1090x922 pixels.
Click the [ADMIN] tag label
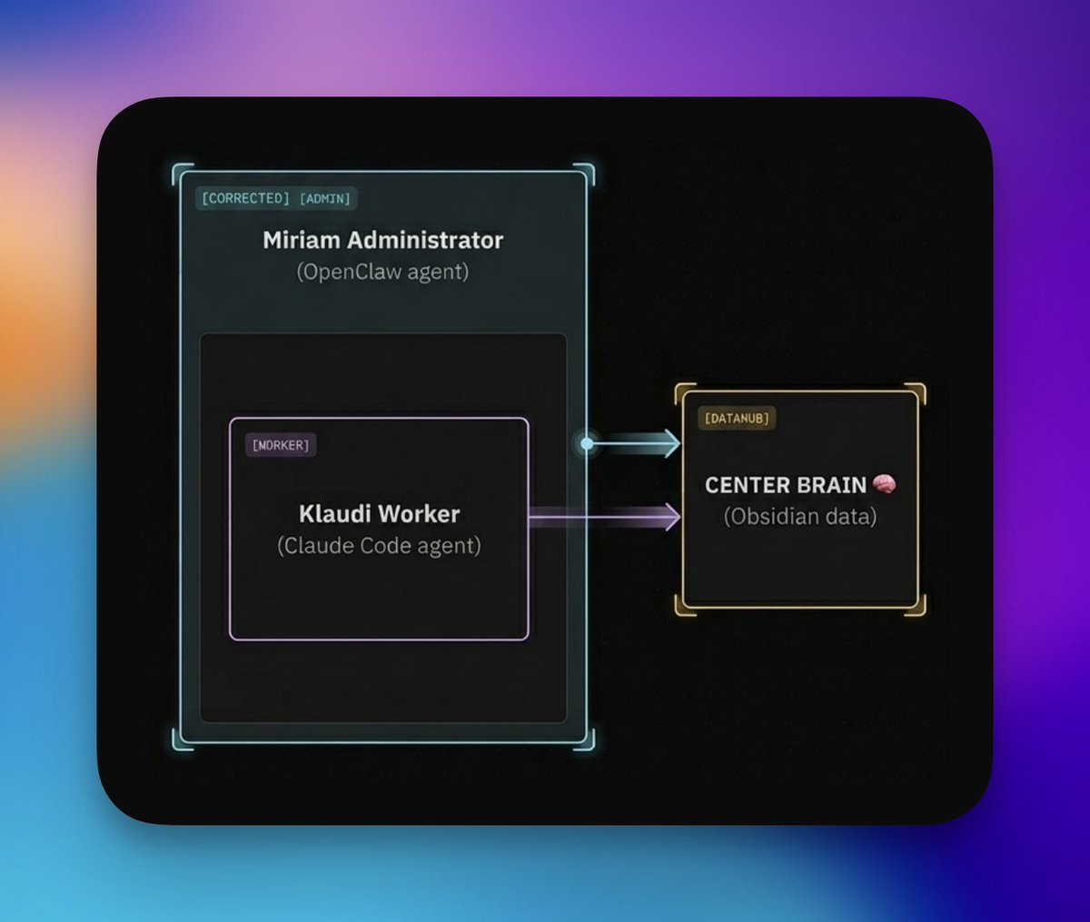[325, 198]
